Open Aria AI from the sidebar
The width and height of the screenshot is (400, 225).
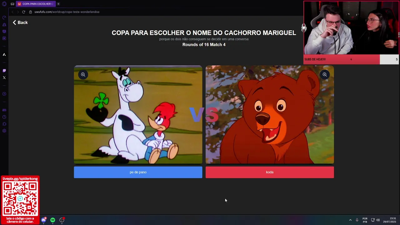[x=4, y=54]
